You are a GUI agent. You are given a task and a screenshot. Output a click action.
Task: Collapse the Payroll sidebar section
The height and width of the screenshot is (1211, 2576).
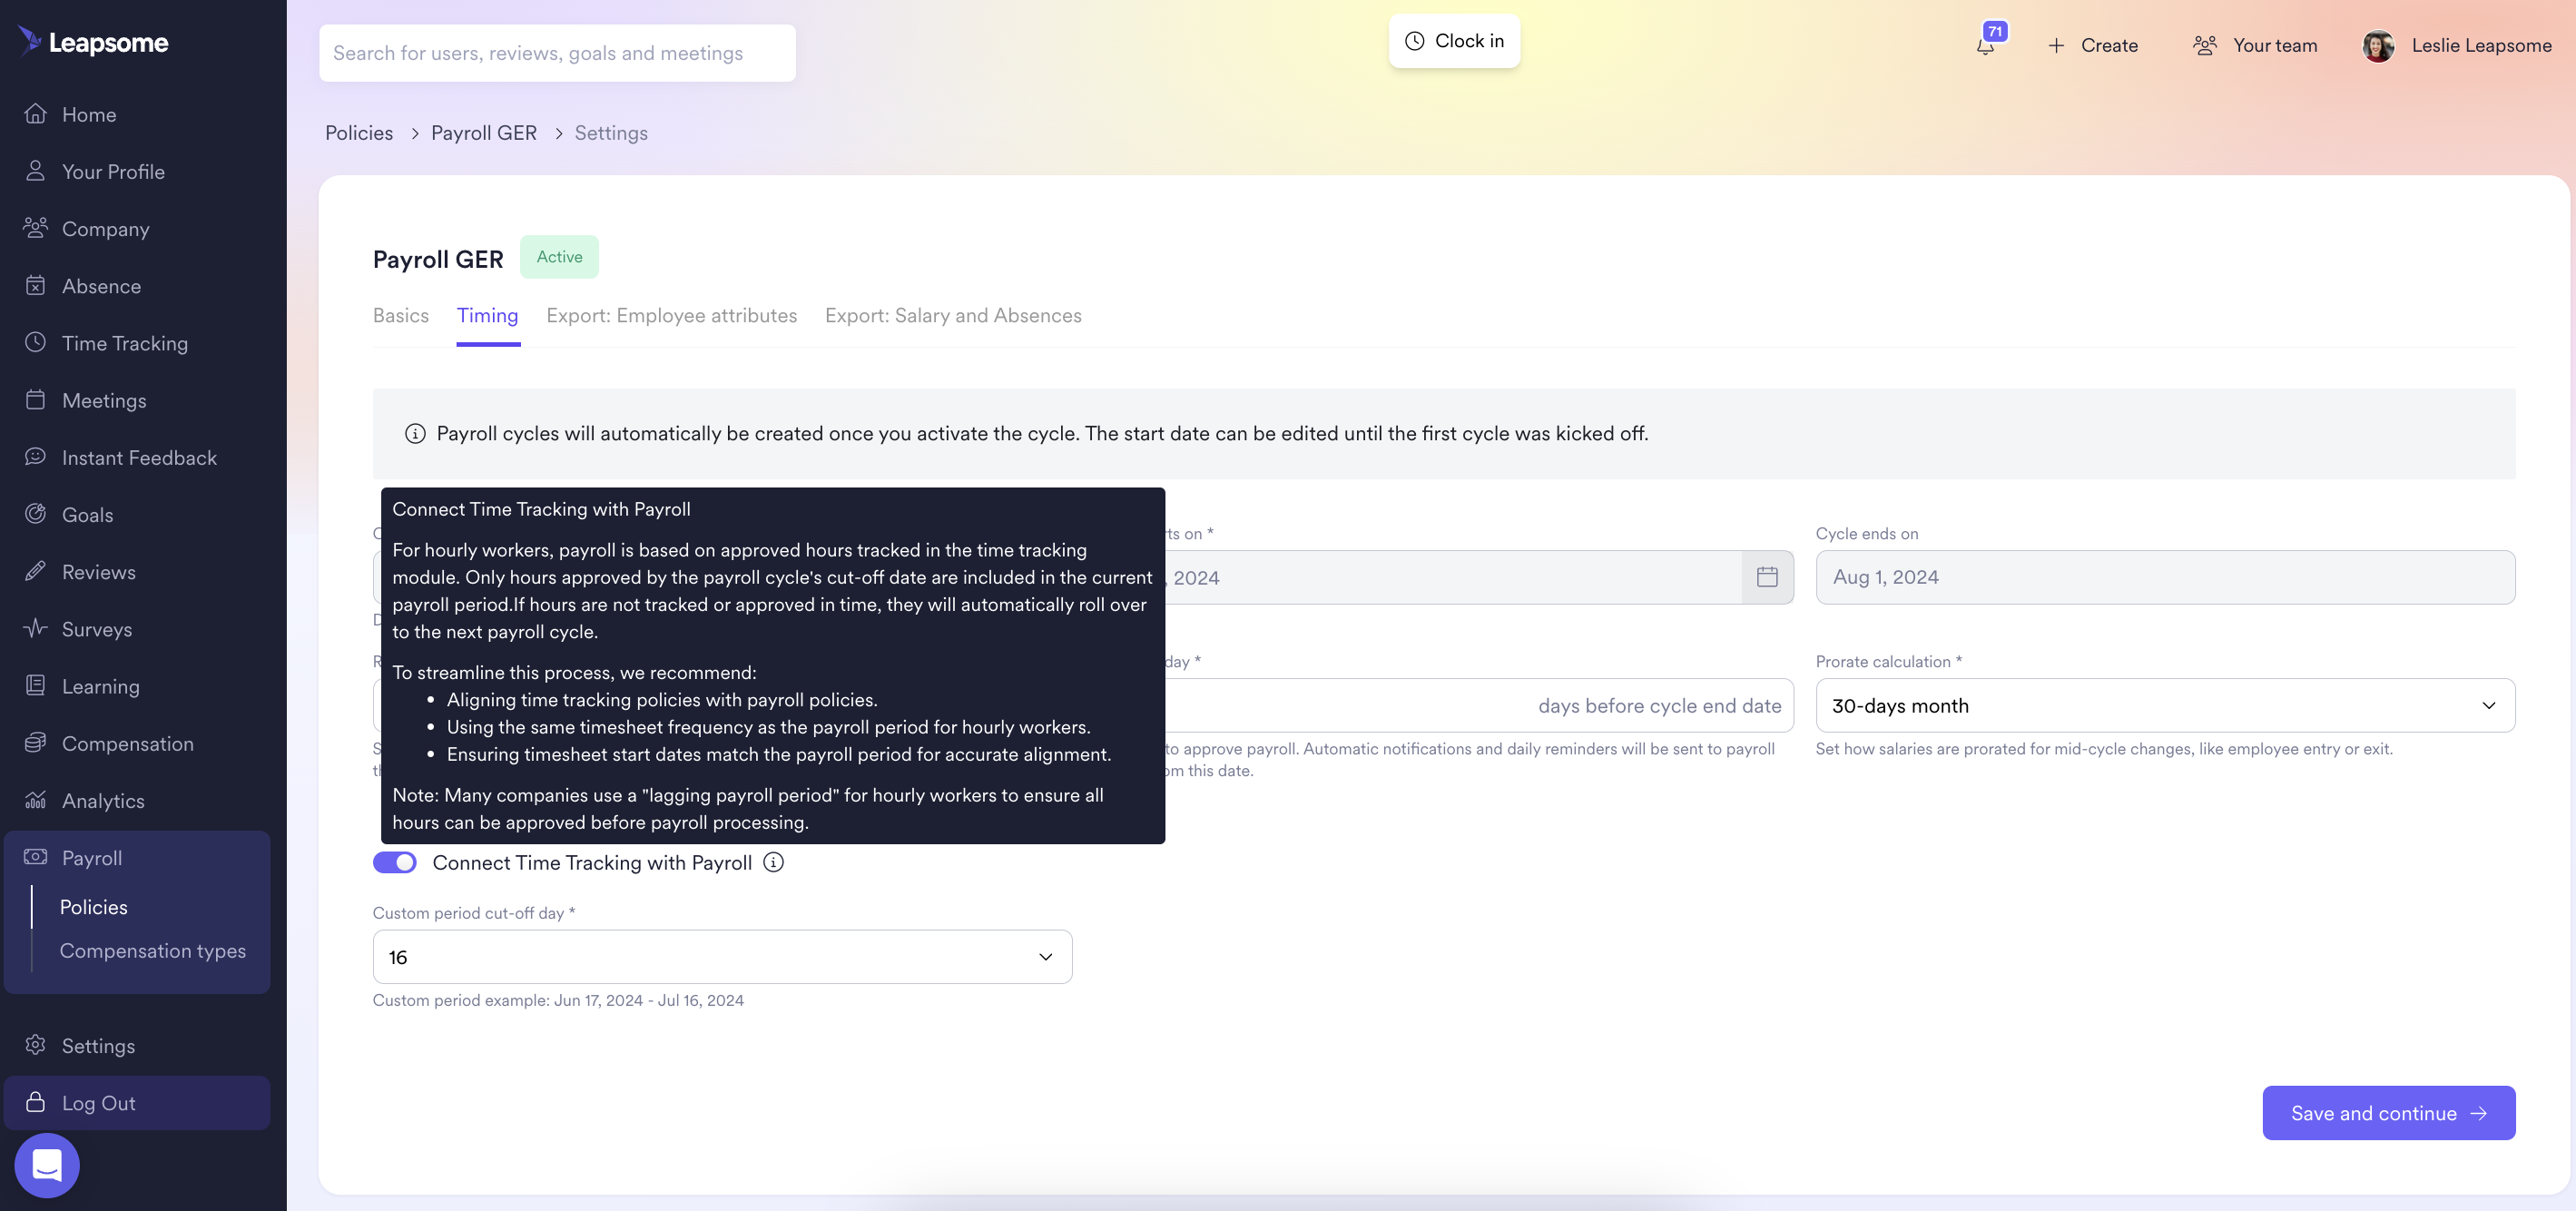click(x=92, y=858)
